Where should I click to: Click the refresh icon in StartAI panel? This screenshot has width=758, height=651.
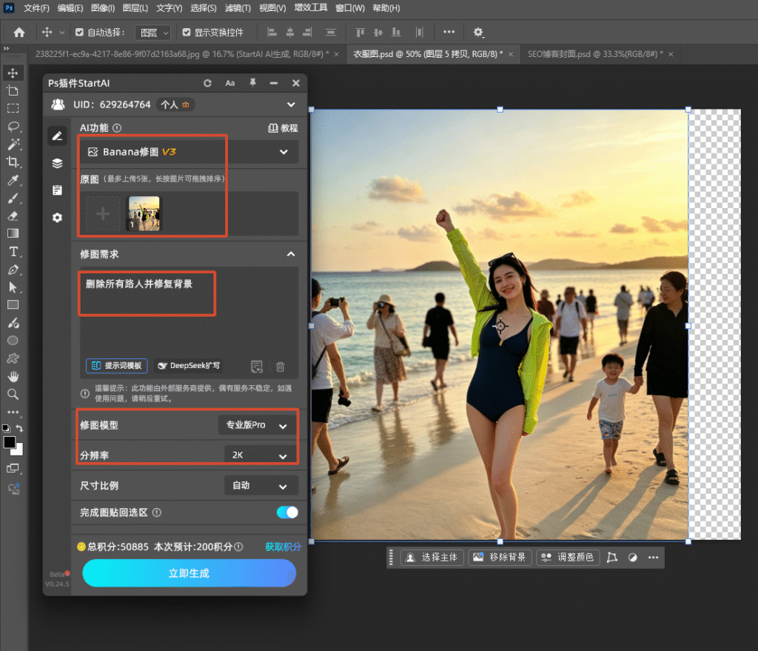207,83
